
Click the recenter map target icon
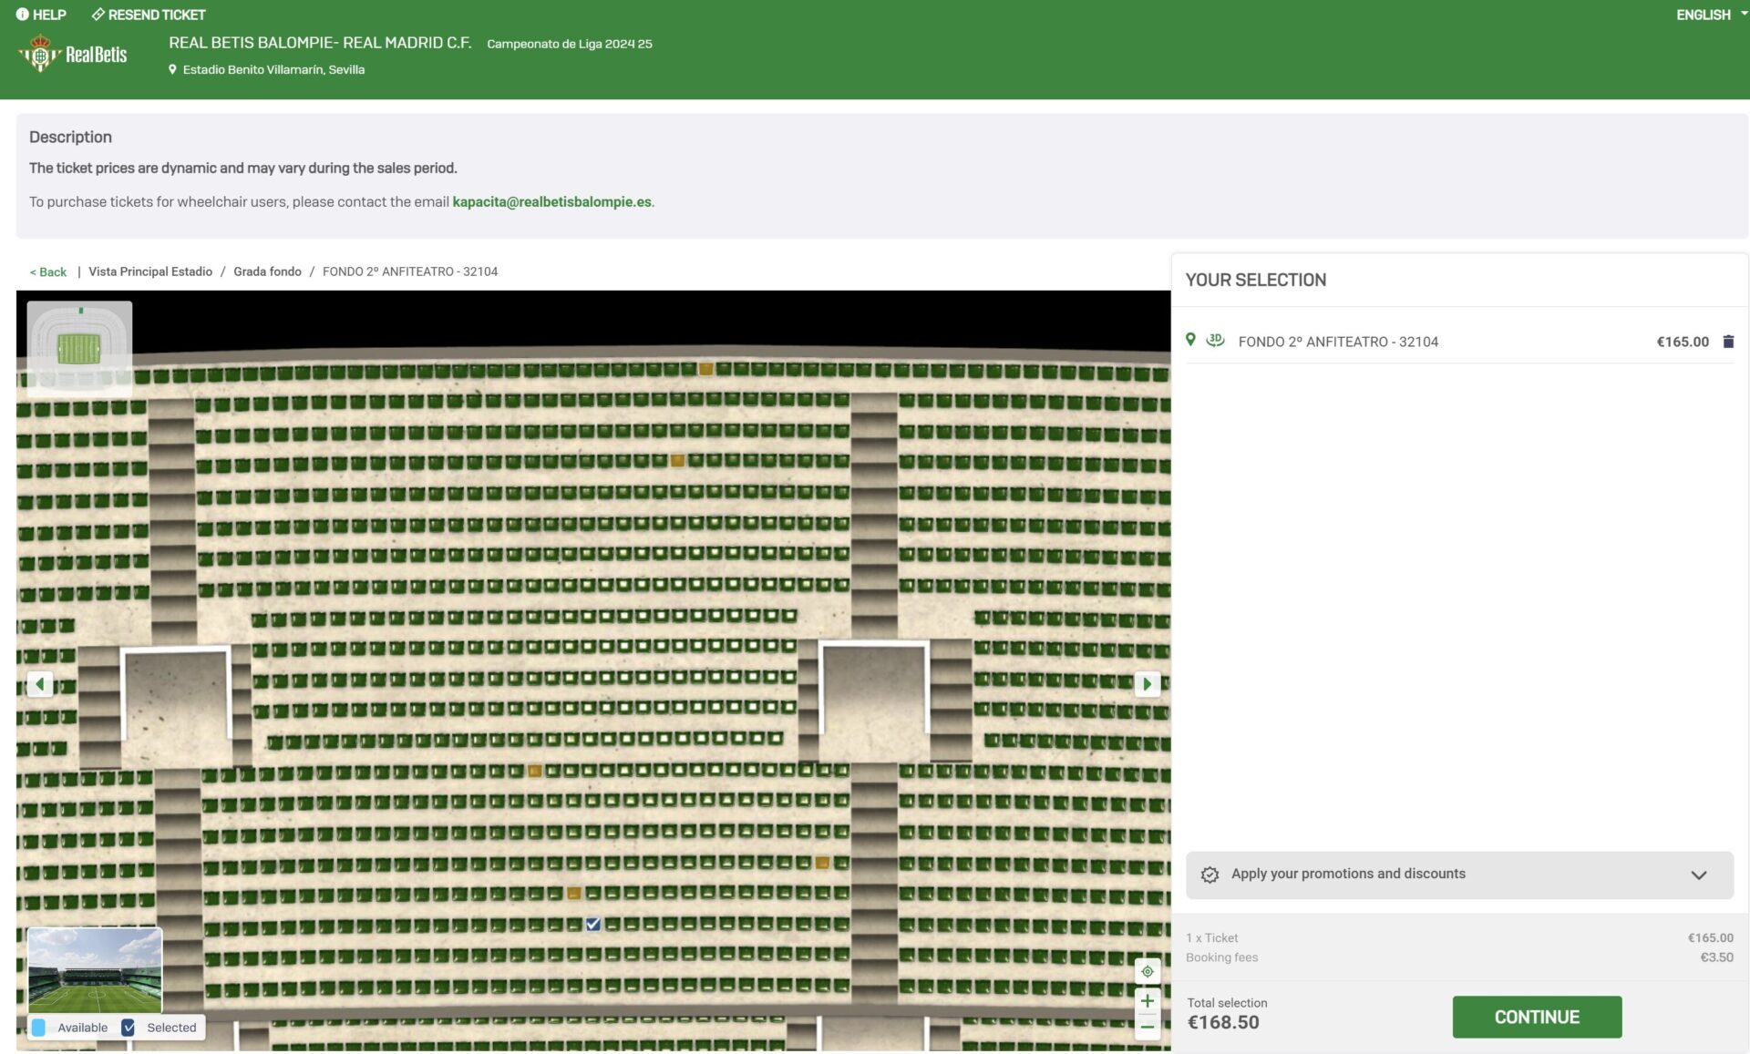click(1147, 971)
